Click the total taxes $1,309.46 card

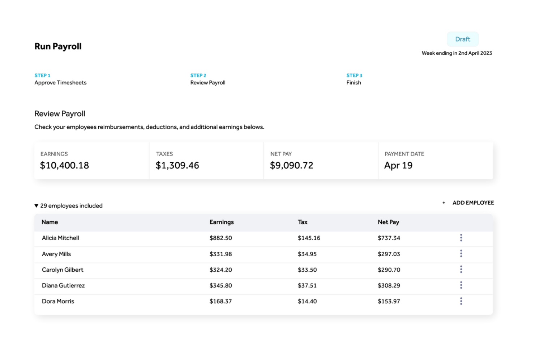point(206,160)
